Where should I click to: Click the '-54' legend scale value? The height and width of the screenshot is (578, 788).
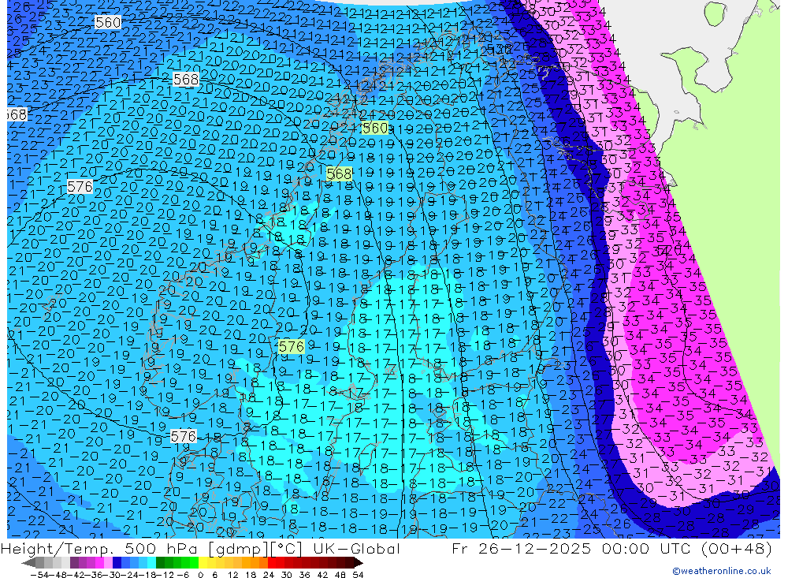pyautogui.click(x=39, y=575)
